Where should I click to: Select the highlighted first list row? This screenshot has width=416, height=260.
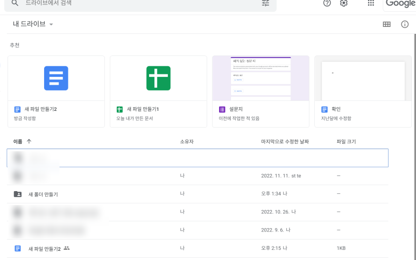tap(198, 158)
